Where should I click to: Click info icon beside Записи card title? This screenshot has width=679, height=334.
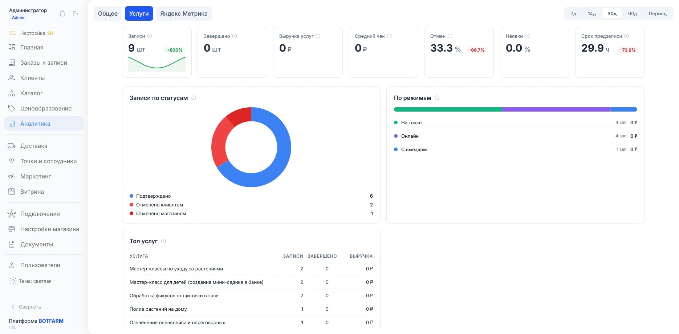point(150,36)
